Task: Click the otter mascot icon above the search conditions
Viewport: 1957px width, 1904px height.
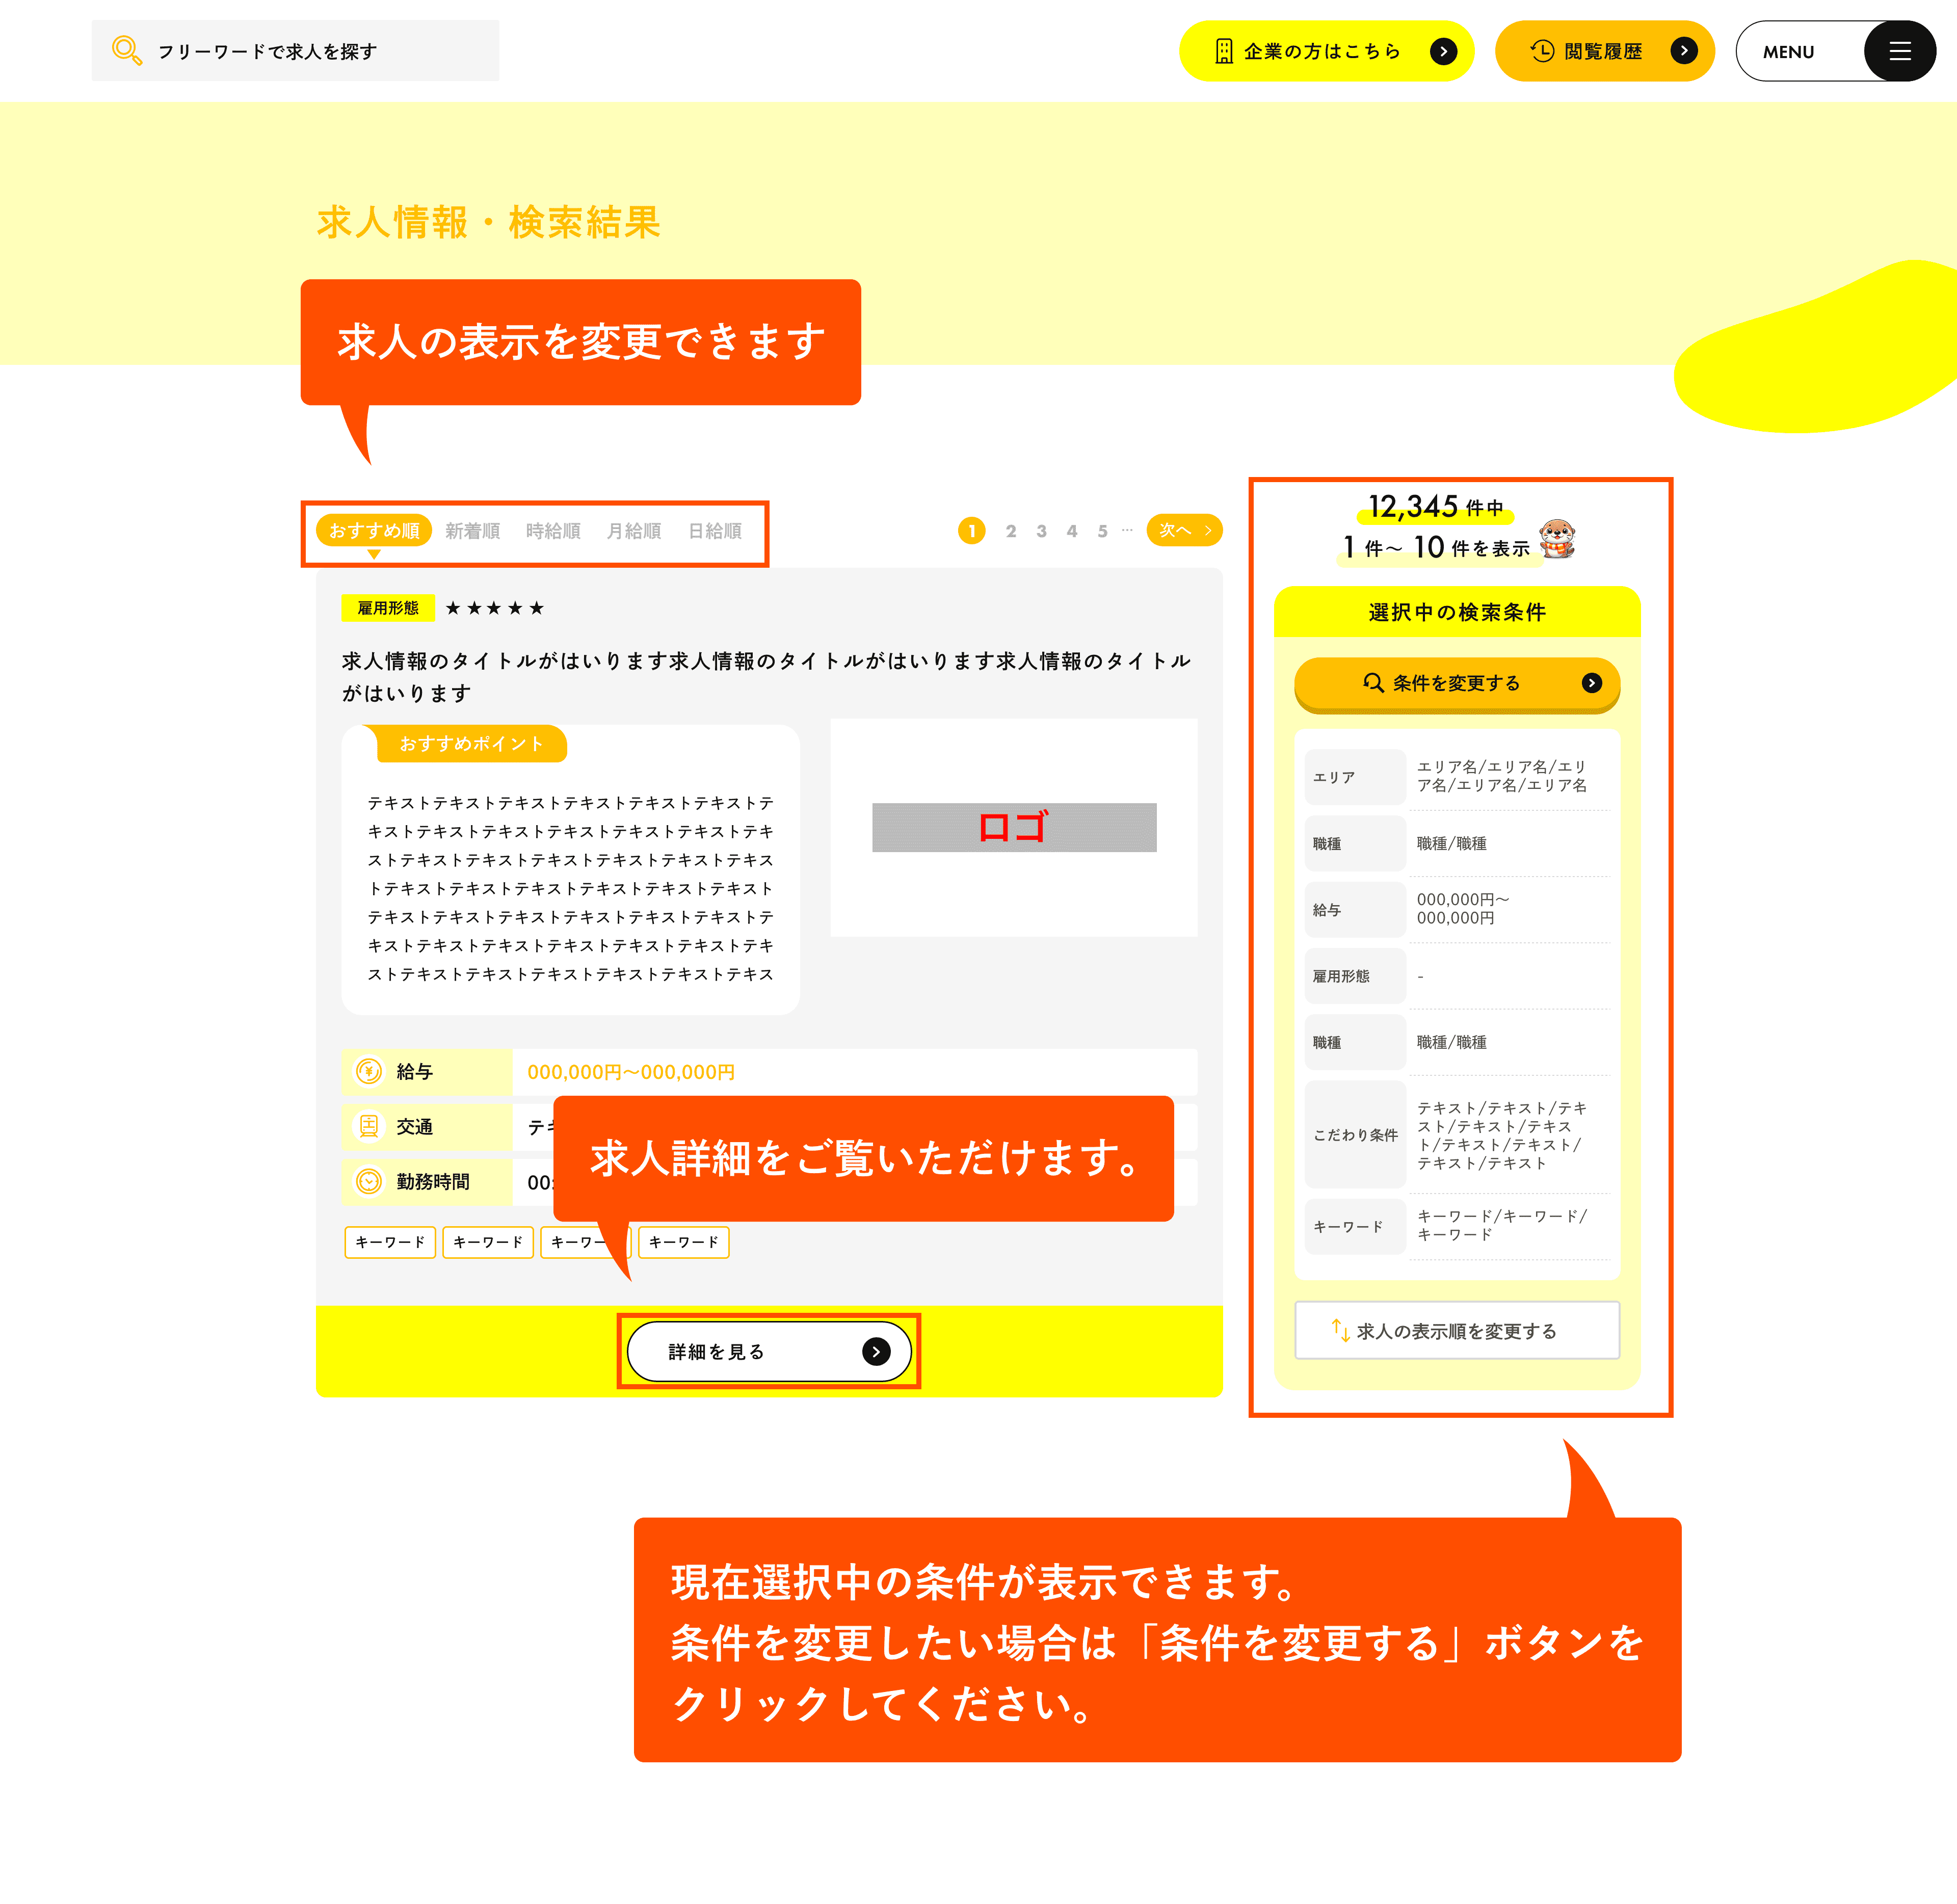Action: click(x=1558, y=540)
